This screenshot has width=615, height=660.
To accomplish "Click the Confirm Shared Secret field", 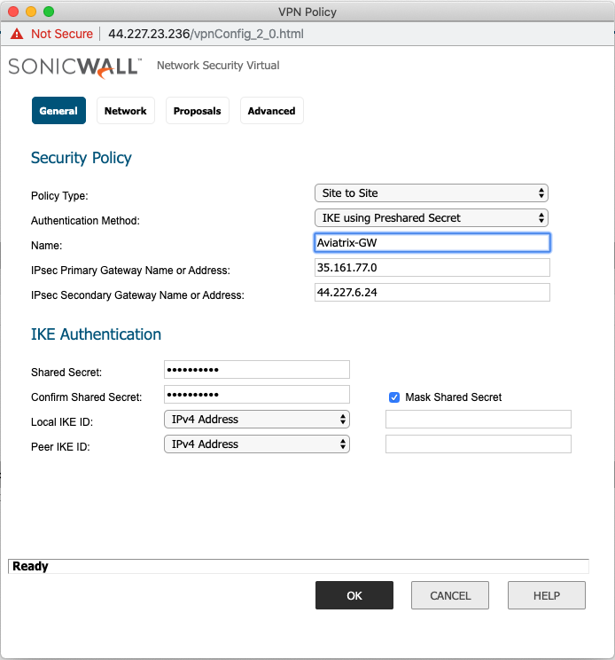I will (x=256, y=395).
